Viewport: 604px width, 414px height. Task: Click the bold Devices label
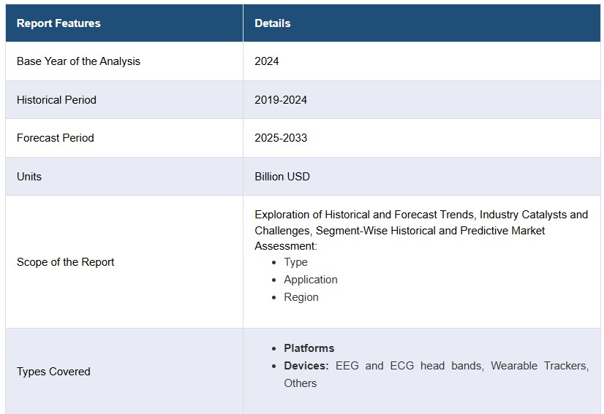click(306, 366)
